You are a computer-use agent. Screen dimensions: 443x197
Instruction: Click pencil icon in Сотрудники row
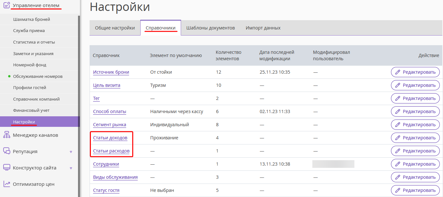point(398,164)
